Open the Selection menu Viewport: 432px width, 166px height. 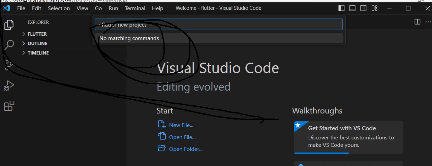pyautogui.click(x=59, y=8)
